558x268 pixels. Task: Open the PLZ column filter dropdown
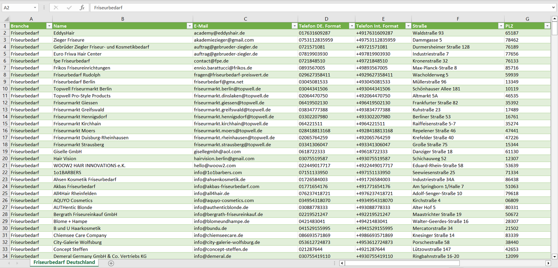tap(547, 26)
